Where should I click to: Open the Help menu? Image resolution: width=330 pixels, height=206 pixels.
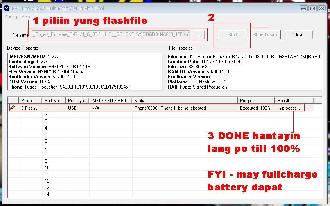(x=26, y=17)
